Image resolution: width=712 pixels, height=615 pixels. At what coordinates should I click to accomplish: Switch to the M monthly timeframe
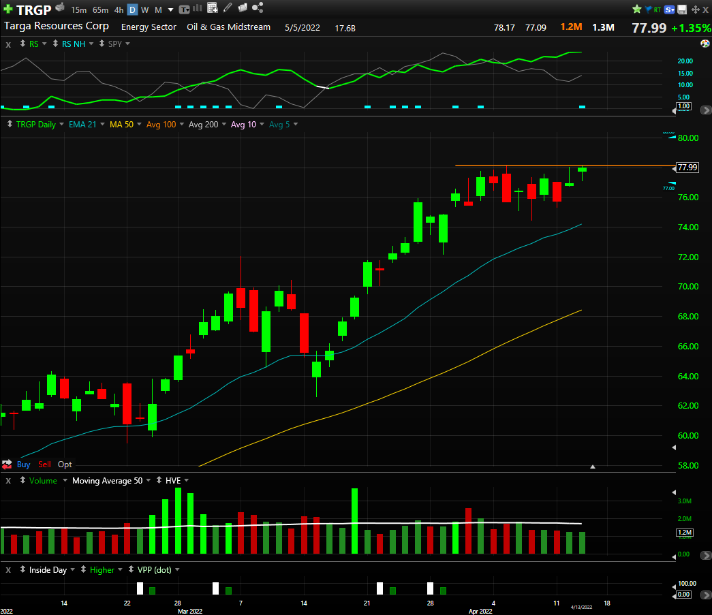159,10
